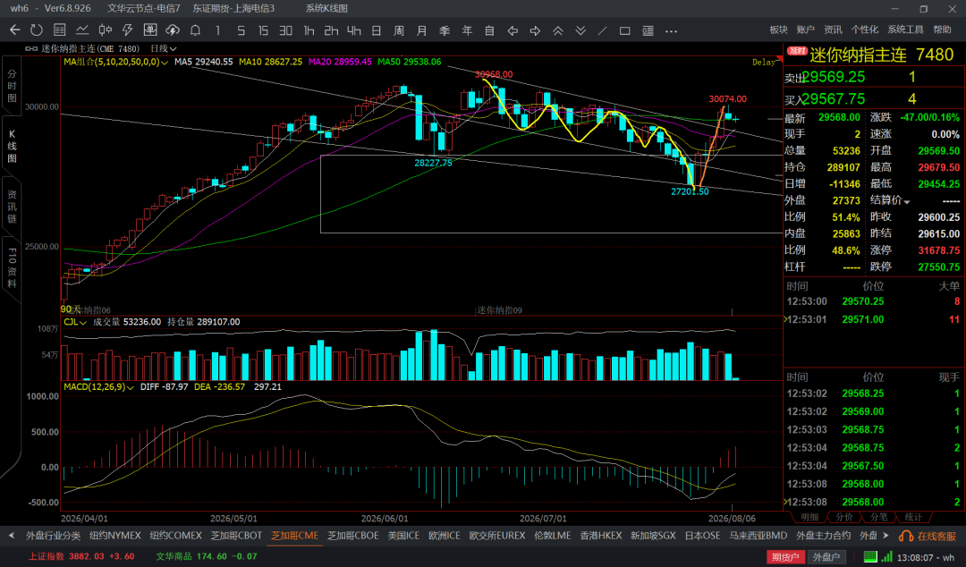
Task: Click the double down chevron icon
Action: [580, 30]
